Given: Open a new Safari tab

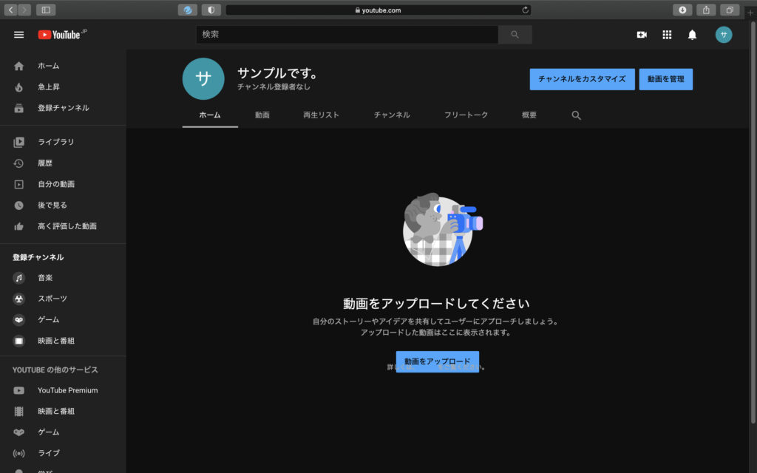Looking at the screenshot, I should point(750,13).
